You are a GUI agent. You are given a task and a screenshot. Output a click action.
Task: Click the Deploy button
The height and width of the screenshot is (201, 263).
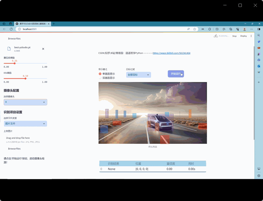pos(243,36)
